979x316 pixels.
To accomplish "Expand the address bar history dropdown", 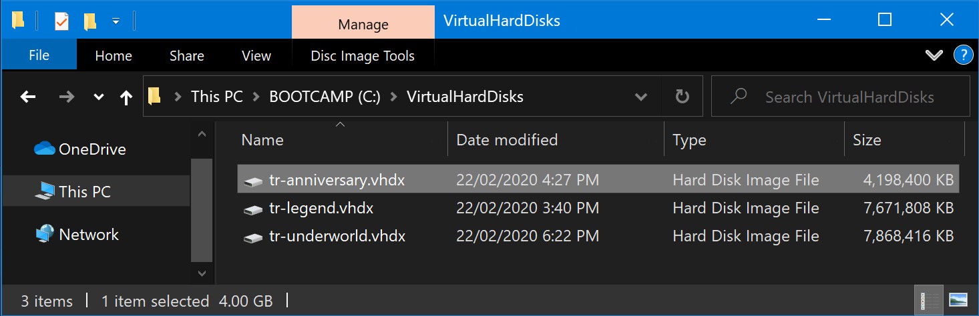I will (641, 97).
